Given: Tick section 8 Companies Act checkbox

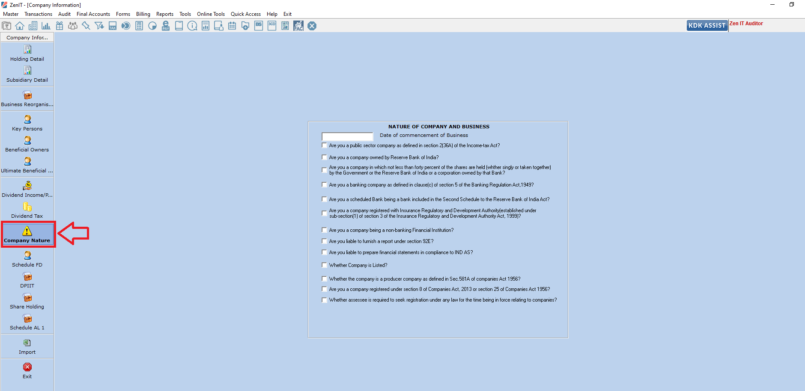Looking at the screenshot, I should point(325,289).
